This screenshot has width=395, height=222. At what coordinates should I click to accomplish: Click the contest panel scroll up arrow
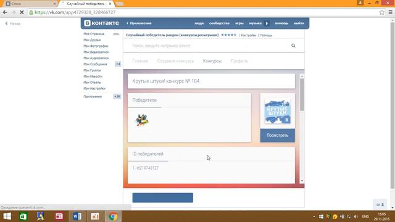pyautogui.click(x=302, y=76)
